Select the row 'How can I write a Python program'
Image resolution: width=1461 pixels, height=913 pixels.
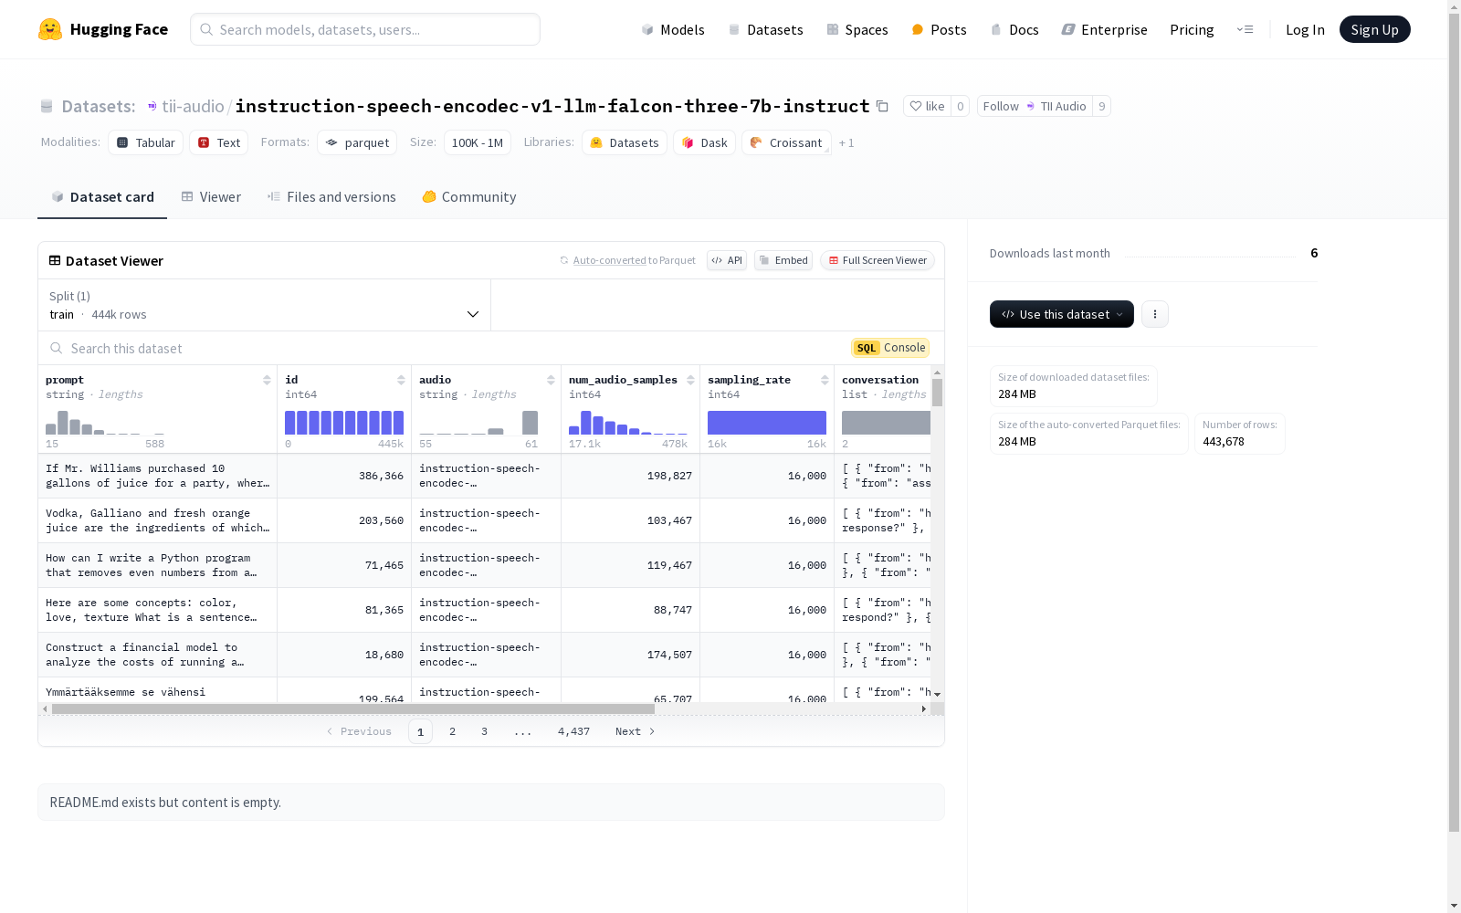484,565
